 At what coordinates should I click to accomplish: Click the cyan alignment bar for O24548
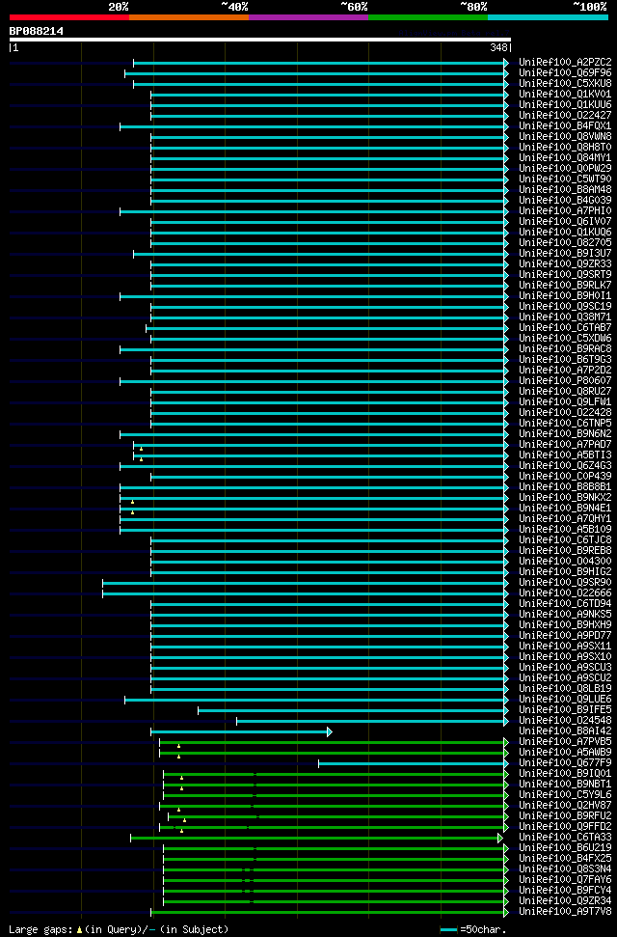(x=373, y=721)
